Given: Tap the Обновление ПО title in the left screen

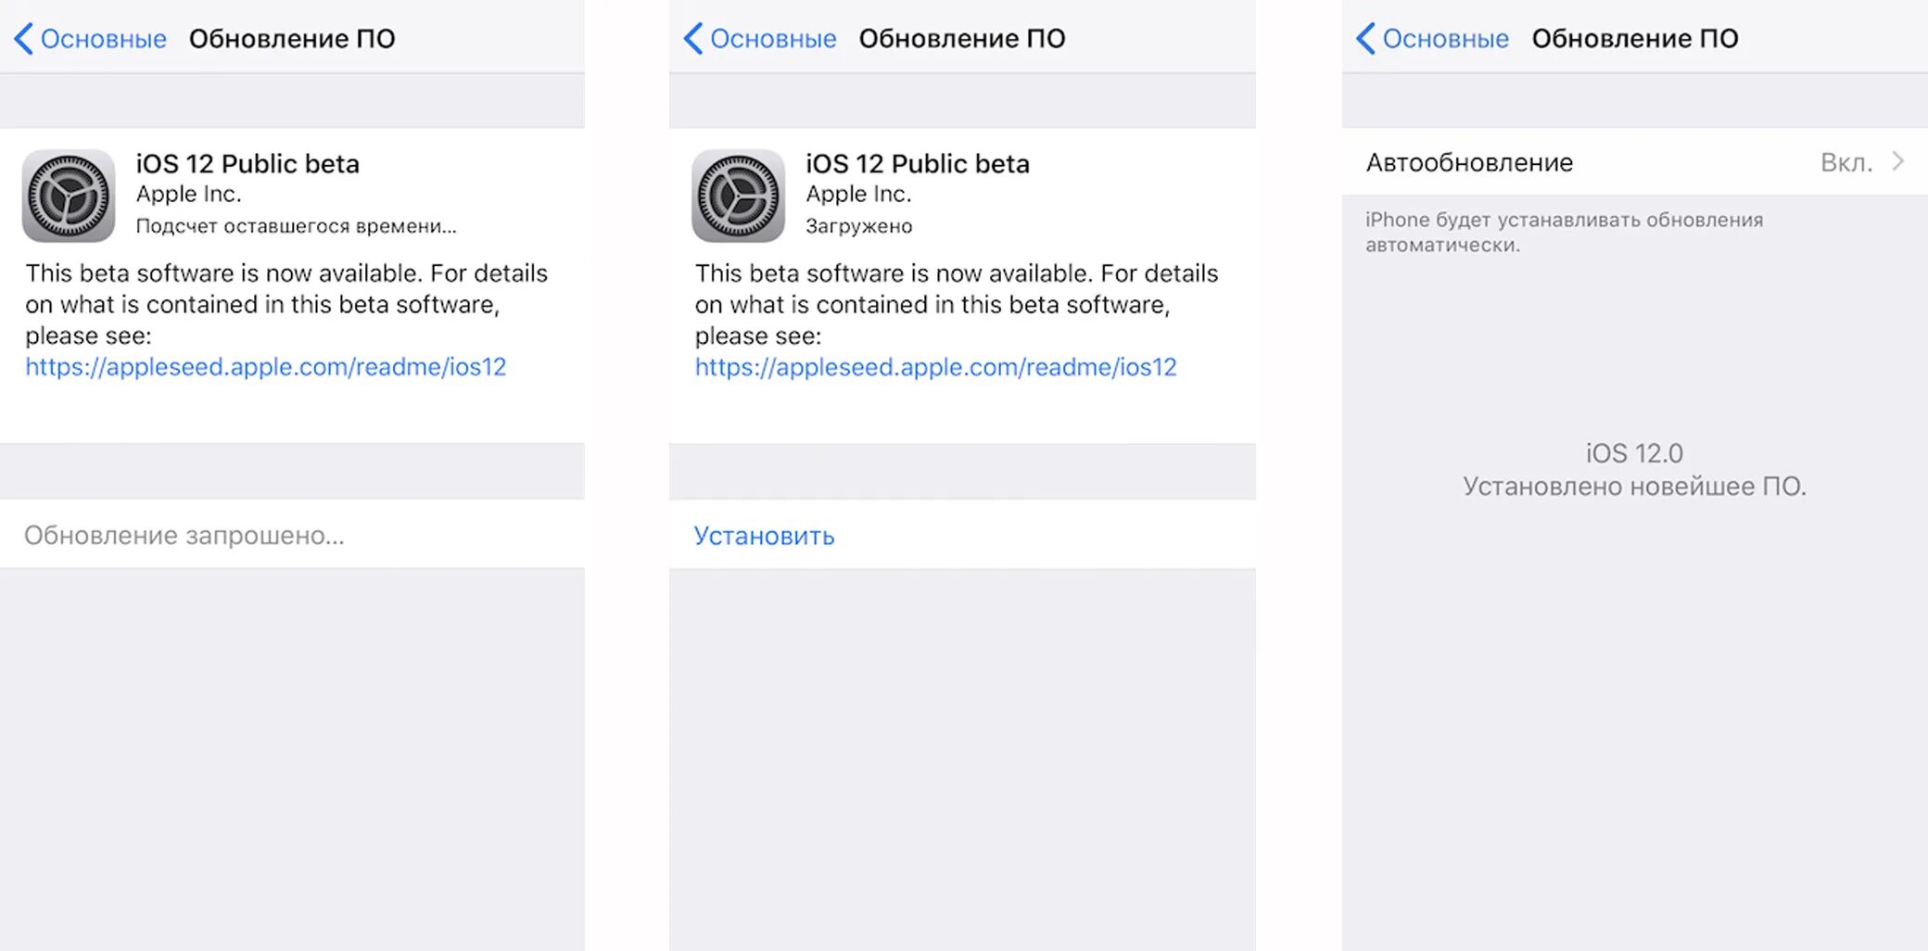Looking at the screenshot, I should [292, 39].
